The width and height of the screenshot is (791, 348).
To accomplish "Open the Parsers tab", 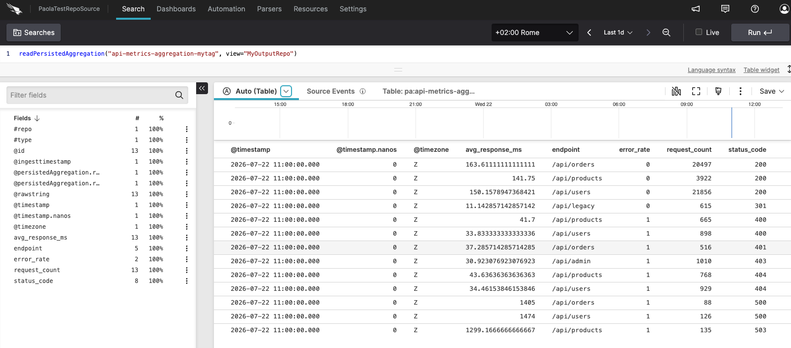I will [269, 9].
